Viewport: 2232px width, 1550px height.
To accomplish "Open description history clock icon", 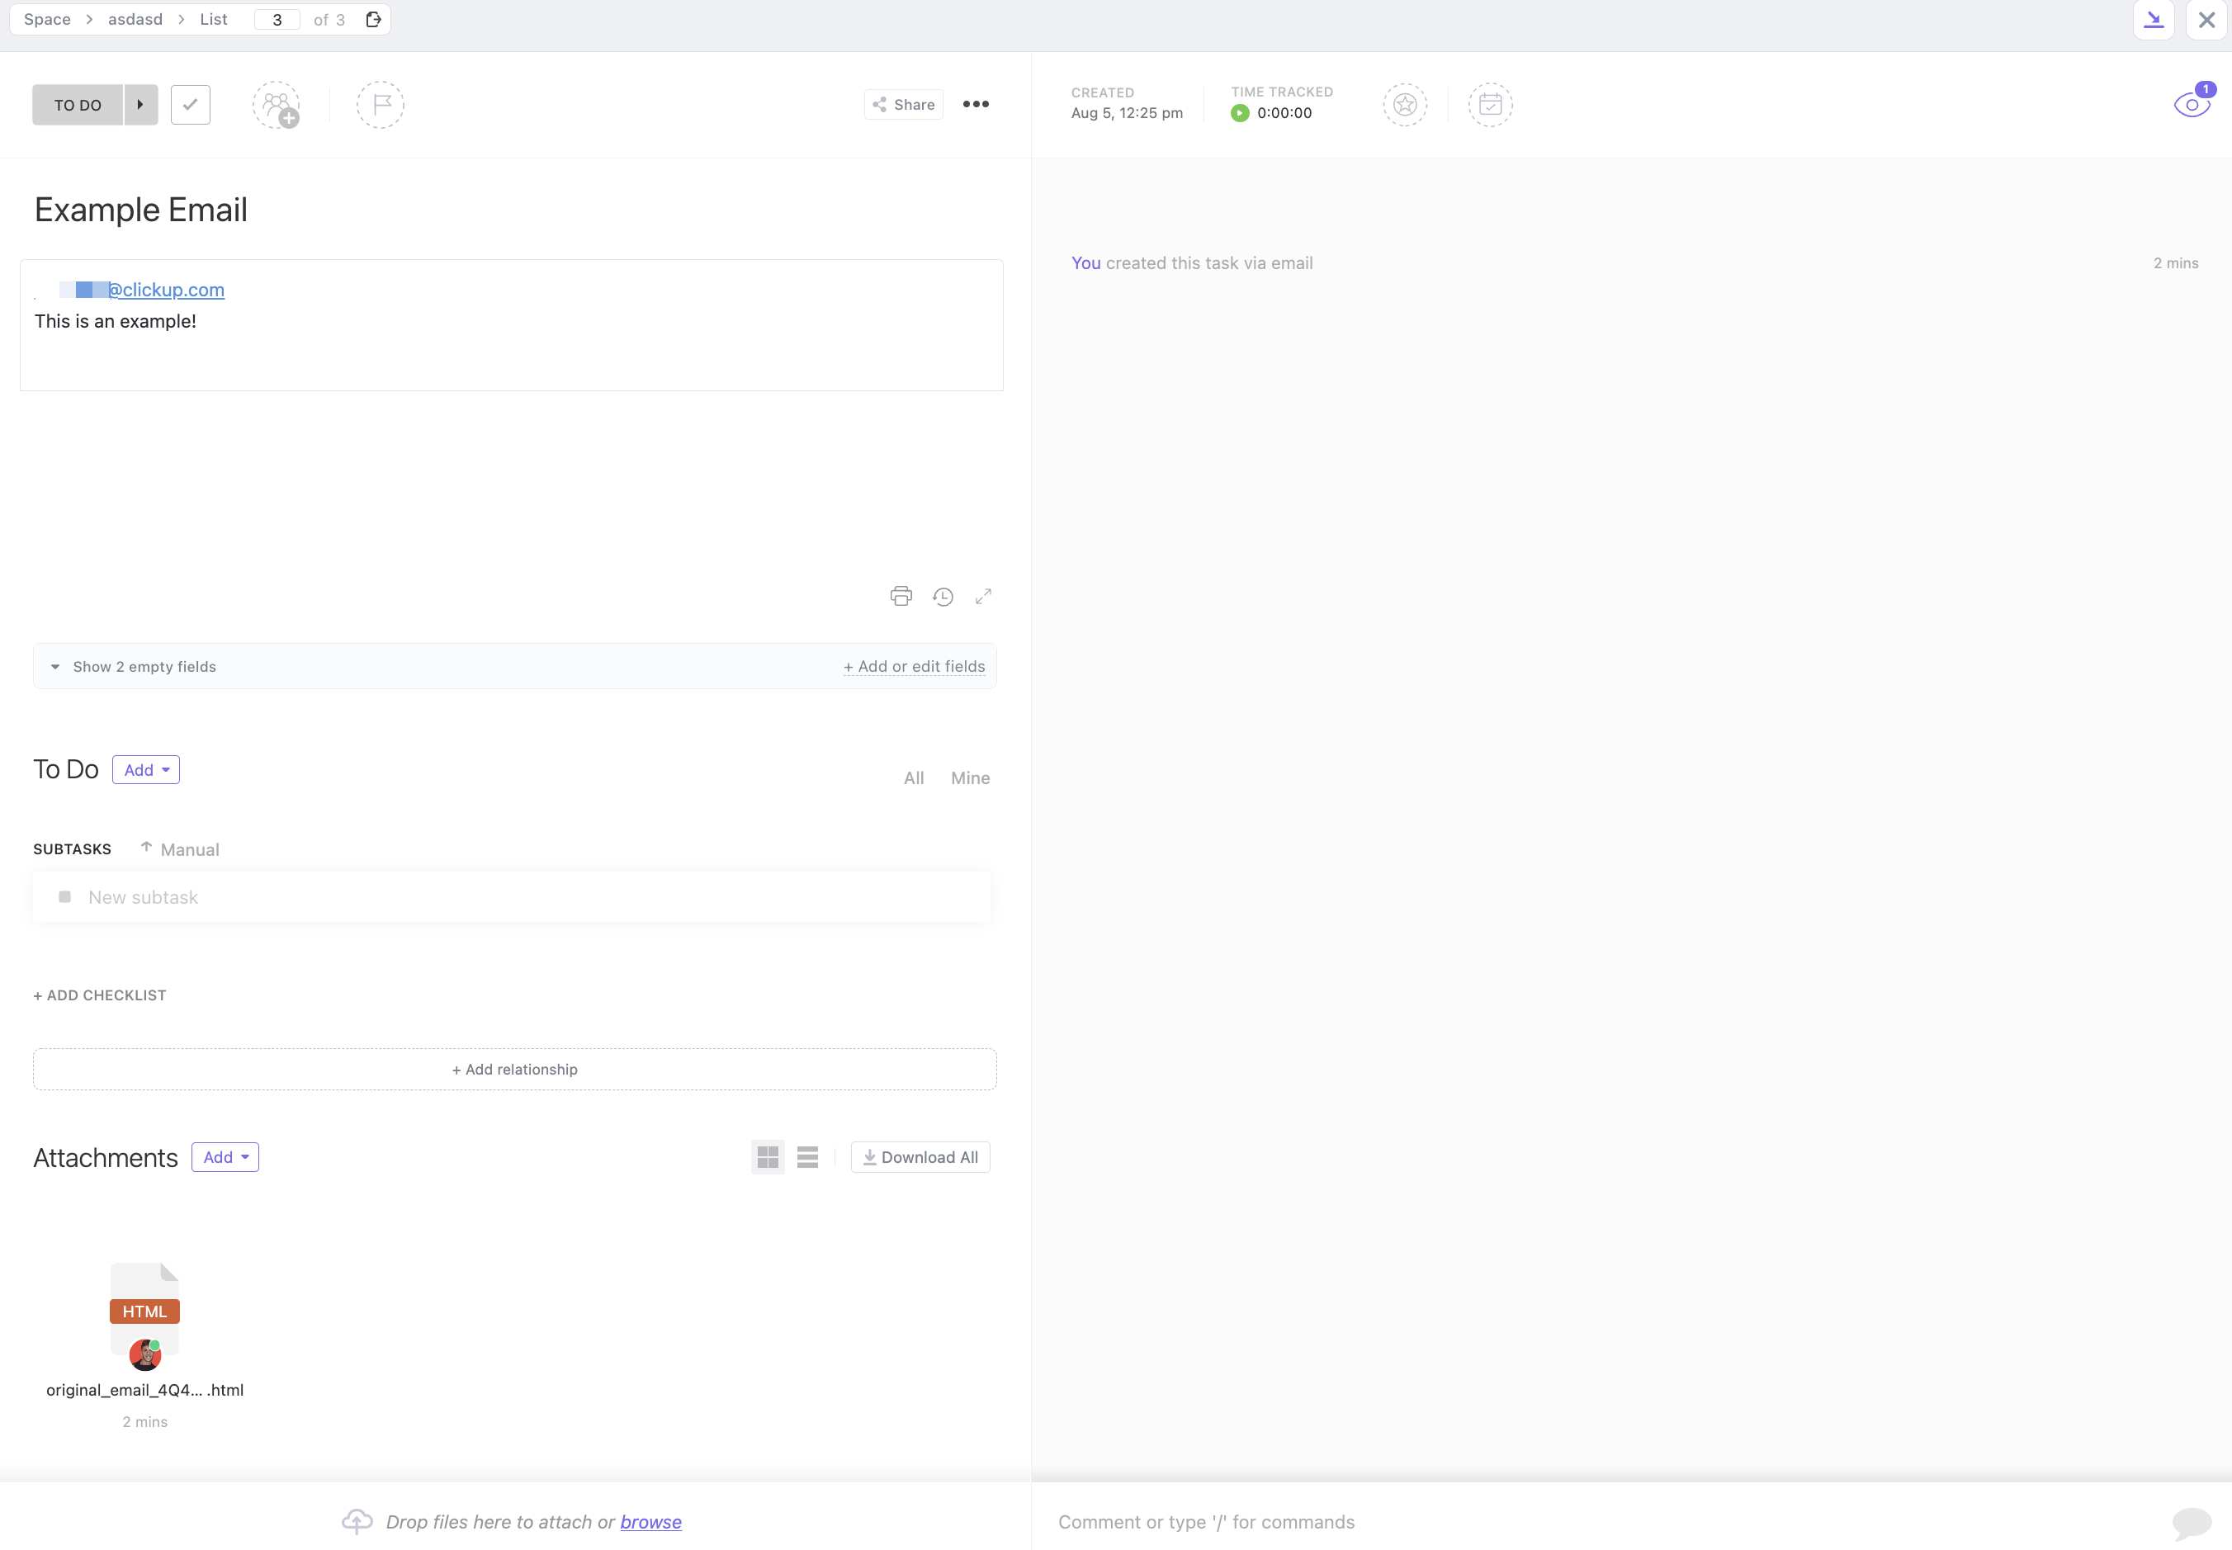I will click(x=942, y=596).
